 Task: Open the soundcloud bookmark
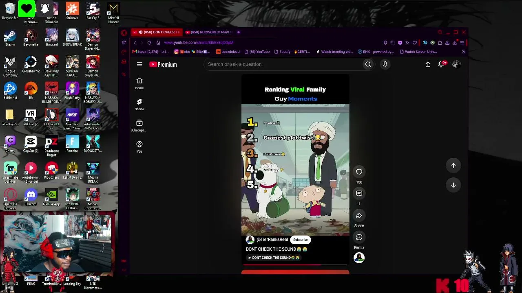[x=228, y=52]
